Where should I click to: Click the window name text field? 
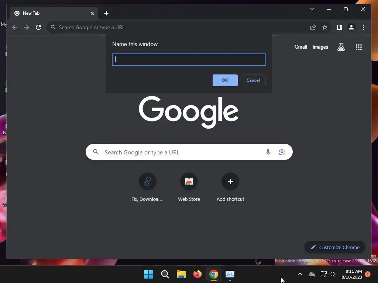coord(189,60)
